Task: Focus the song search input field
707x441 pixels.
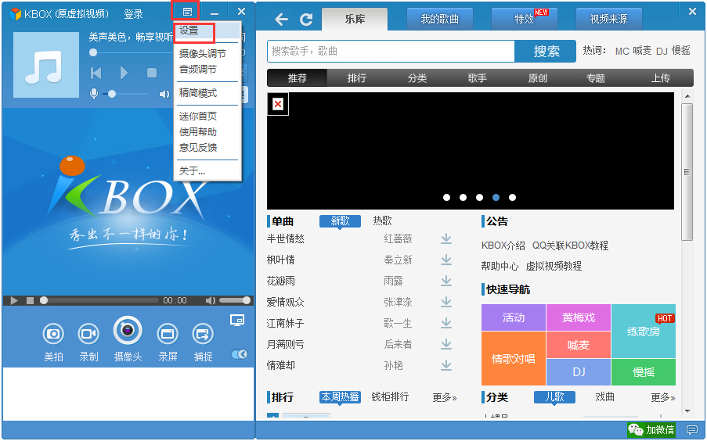Action: click(x=391, y=52)
